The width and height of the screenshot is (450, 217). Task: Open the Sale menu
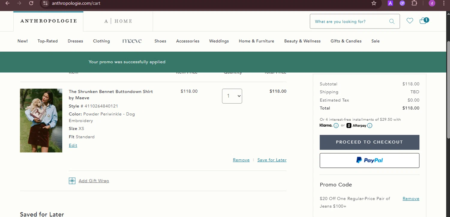tap(375, 41)
